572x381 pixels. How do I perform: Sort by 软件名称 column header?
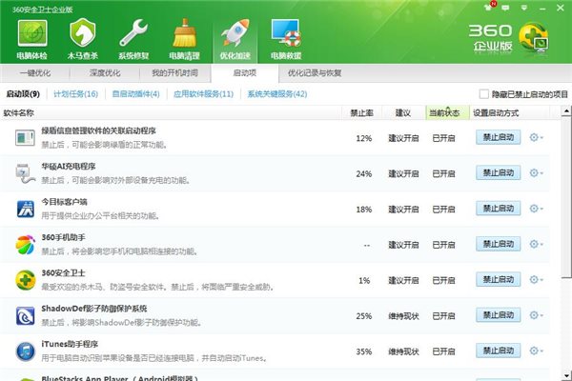(x=171, y=113)
